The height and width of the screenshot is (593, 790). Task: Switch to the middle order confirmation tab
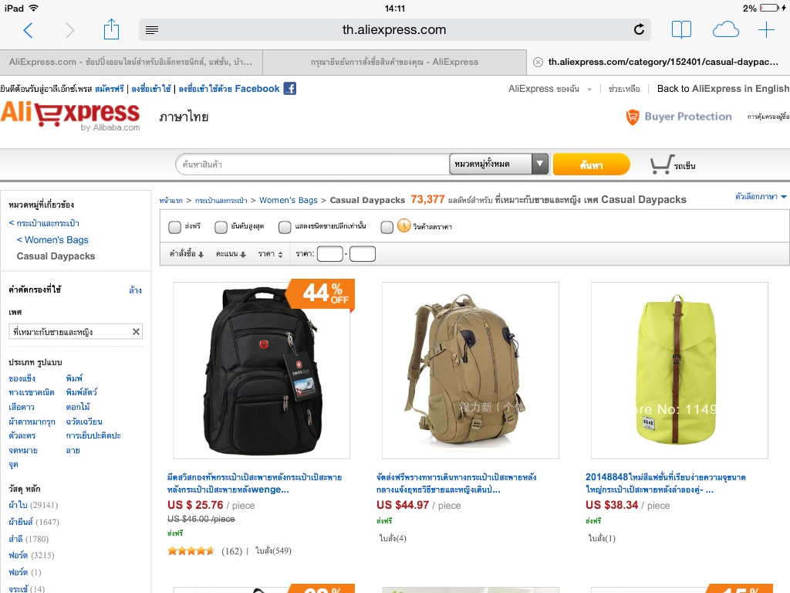tap(394, 62)
